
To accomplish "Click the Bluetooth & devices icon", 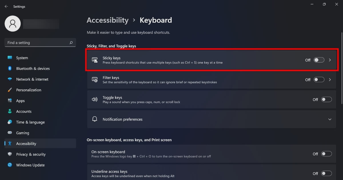I will pyautogui.click(x=10, y=68).
